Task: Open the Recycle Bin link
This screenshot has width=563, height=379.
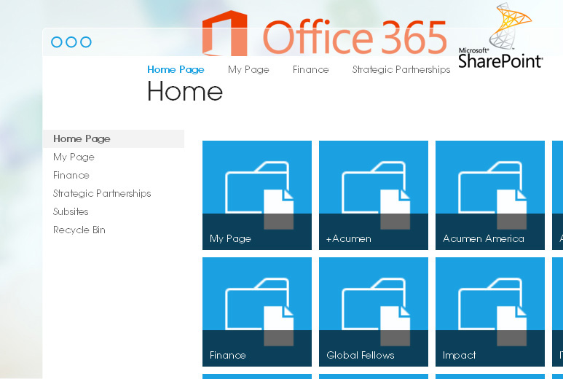Action: (79, 230)
